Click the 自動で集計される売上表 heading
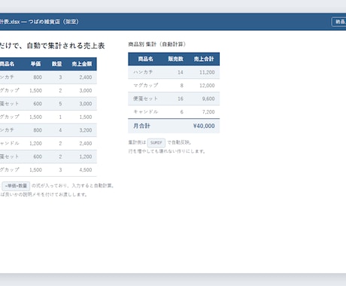 point(52,46)
